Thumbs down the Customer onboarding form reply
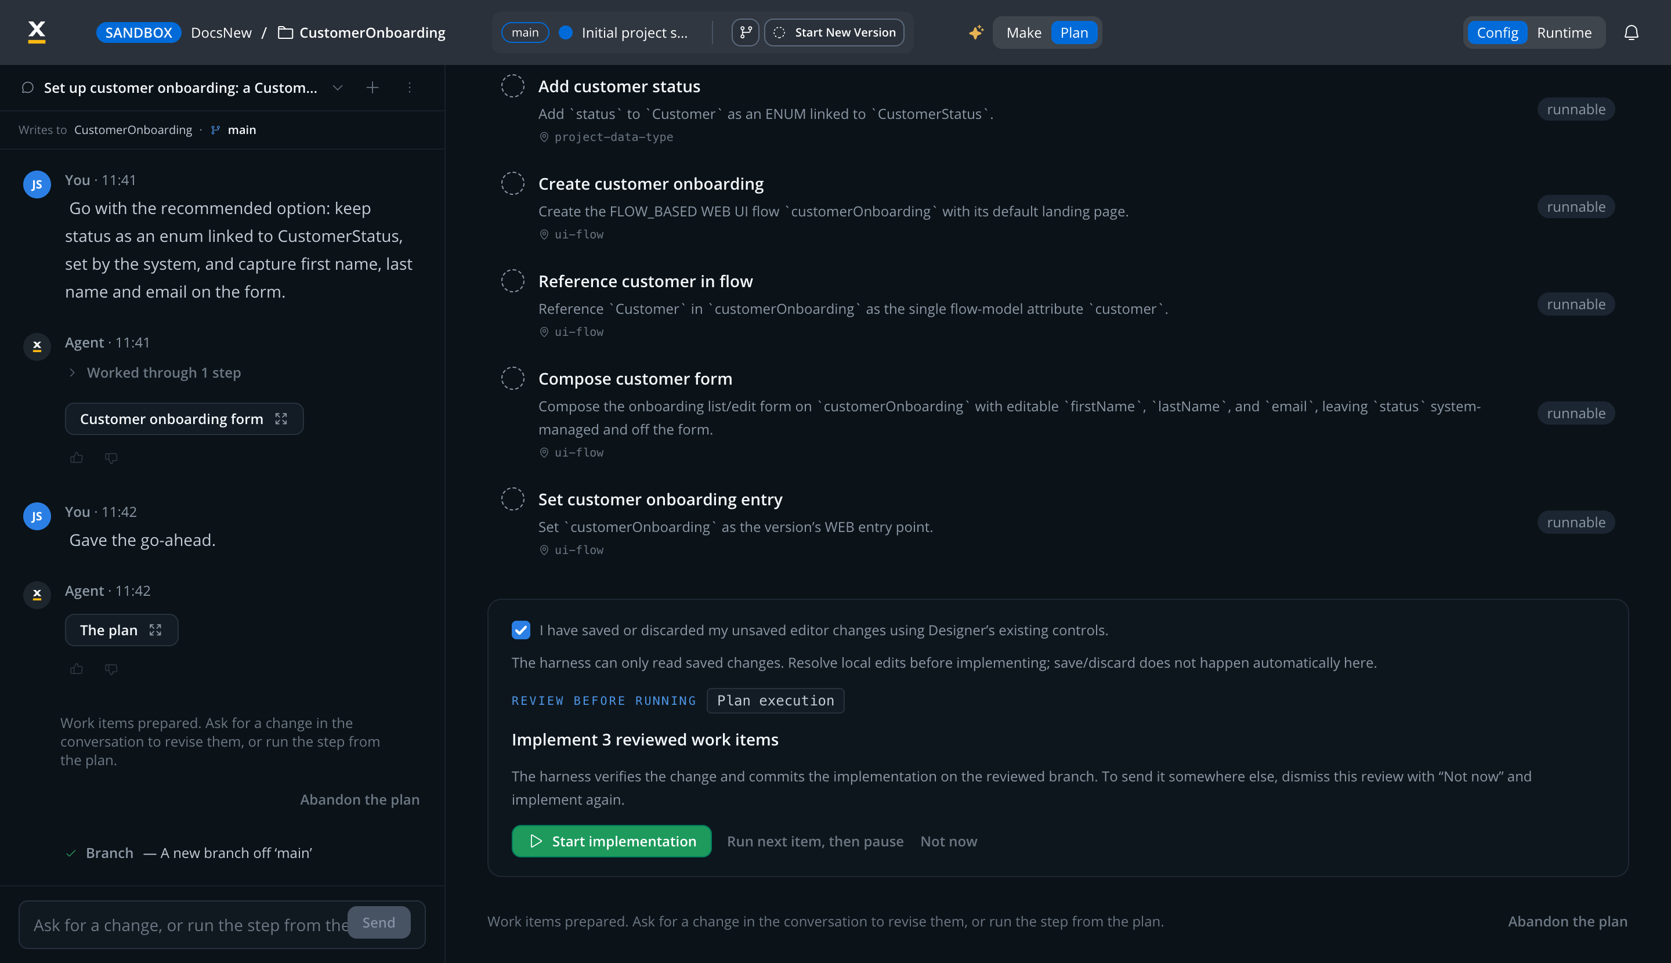The image size is (1671, 963). (111, 458)
